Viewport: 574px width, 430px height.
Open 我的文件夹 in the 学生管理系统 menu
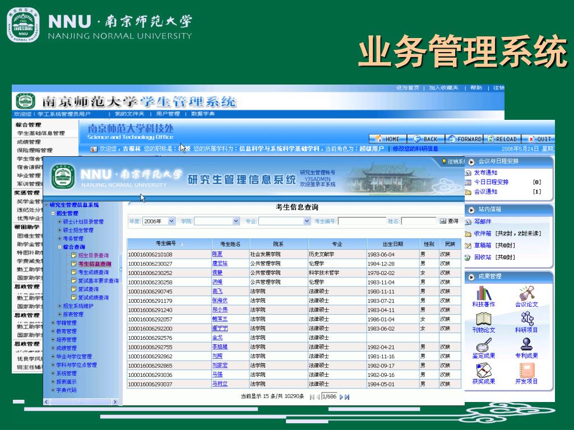[129, 114]
